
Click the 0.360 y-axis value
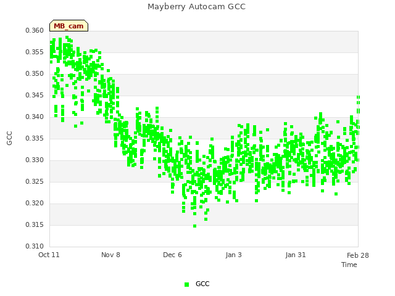tap(35, 30)
